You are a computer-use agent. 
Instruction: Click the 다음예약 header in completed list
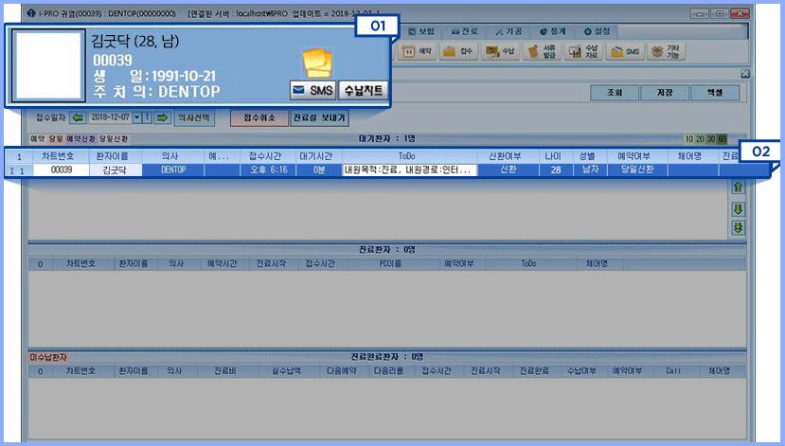point(342,371)
